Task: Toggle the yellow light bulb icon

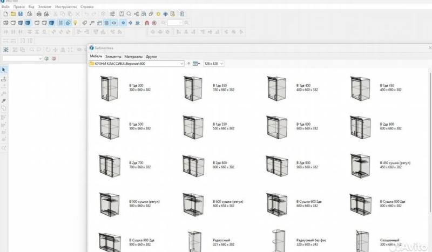Action: (x=76, y=23)
